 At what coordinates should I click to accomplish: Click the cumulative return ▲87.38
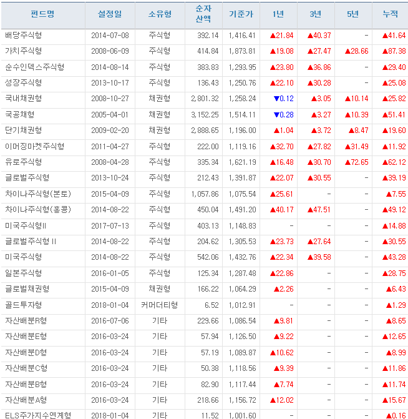pos(394,51)
